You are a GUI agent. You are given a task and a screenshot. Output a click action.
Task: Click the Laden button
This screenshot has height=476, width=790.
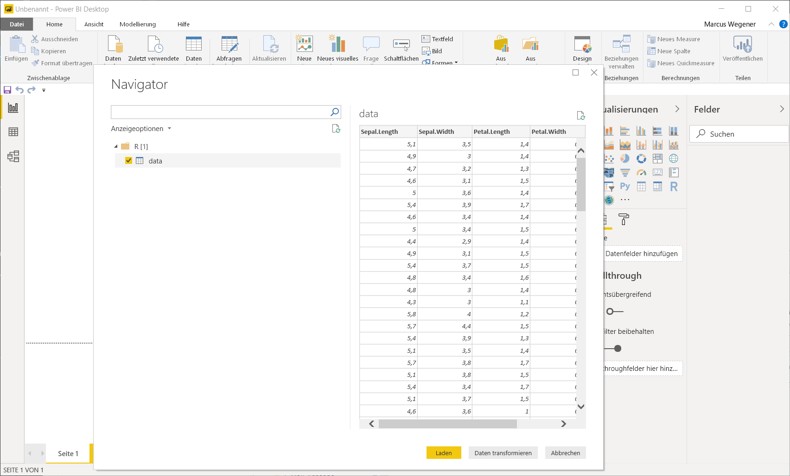pyautogui.click(x=444, y=453)
